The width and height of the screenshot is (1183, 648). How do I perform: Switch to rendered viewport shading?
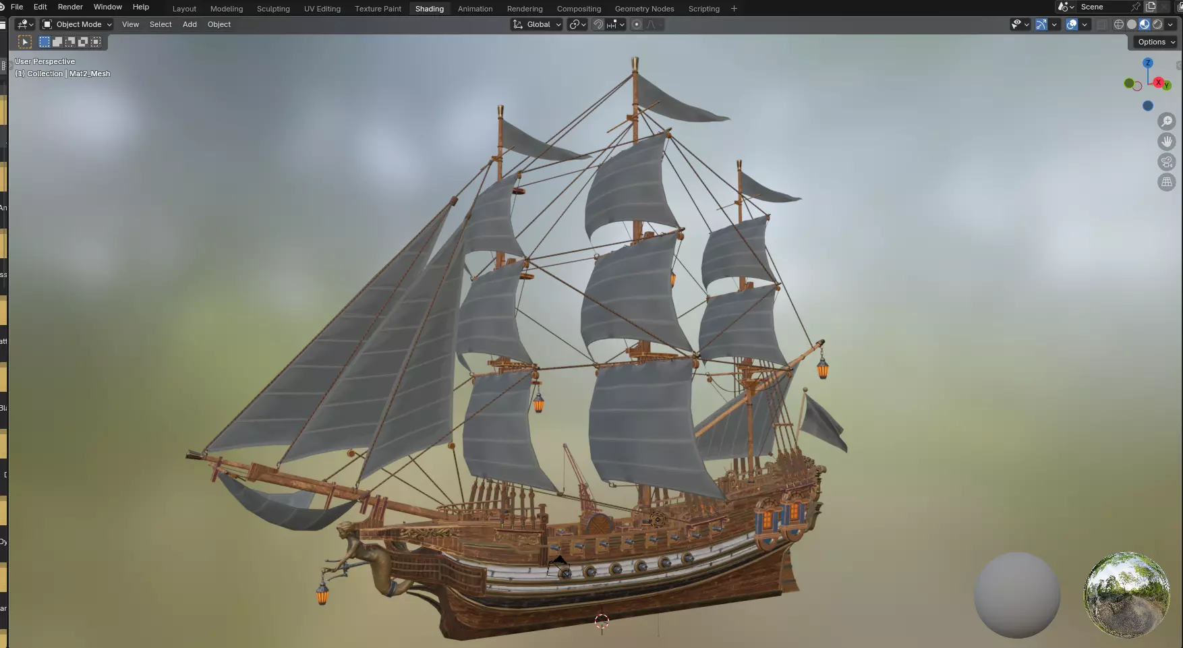click(x=1157, y=24)
